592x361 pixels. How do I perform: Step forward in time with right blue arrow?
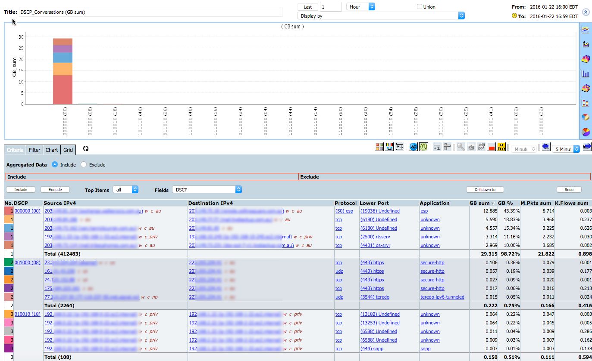[x=587, y=147]
